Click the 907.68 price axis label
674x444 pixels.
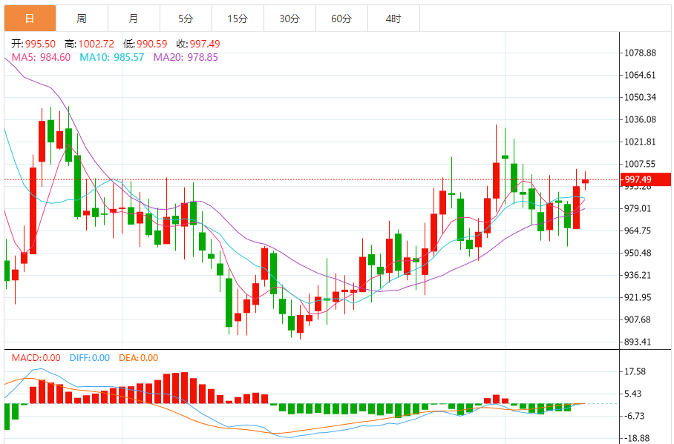tap(638, 319)
